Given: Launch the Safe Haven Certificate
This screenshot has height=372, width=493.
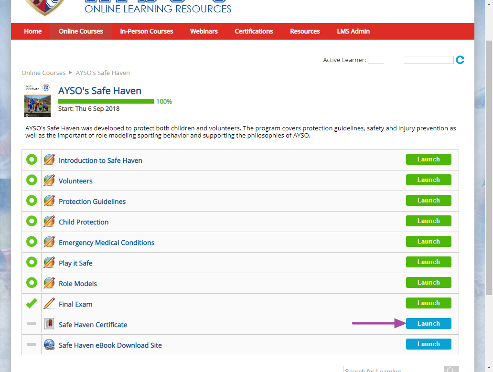Looking at the screenshot, I should (x=429, y=323).
